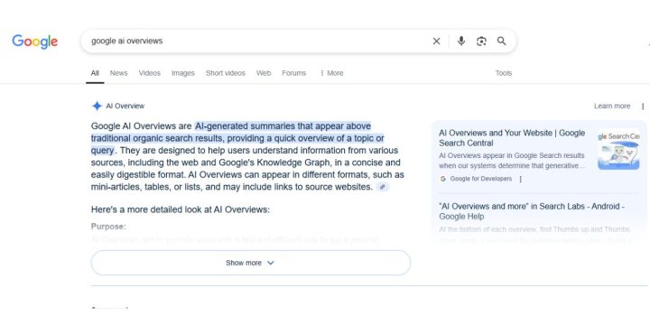Expand the overview with Show more
The width and height of the screenshot is (650, 325).
click(251, 263)
